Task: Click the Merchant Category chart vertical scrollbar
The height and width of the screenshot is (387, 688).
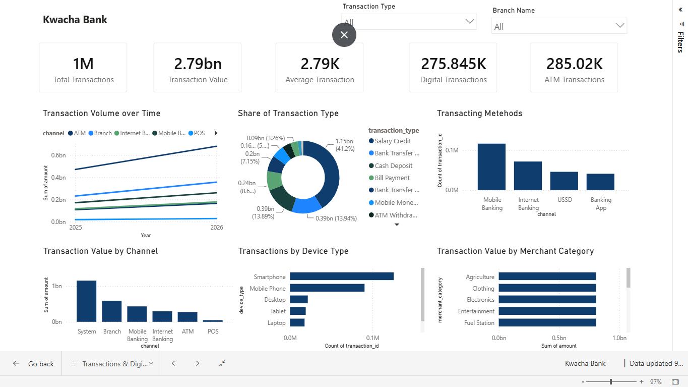Action: click(629, 278)
